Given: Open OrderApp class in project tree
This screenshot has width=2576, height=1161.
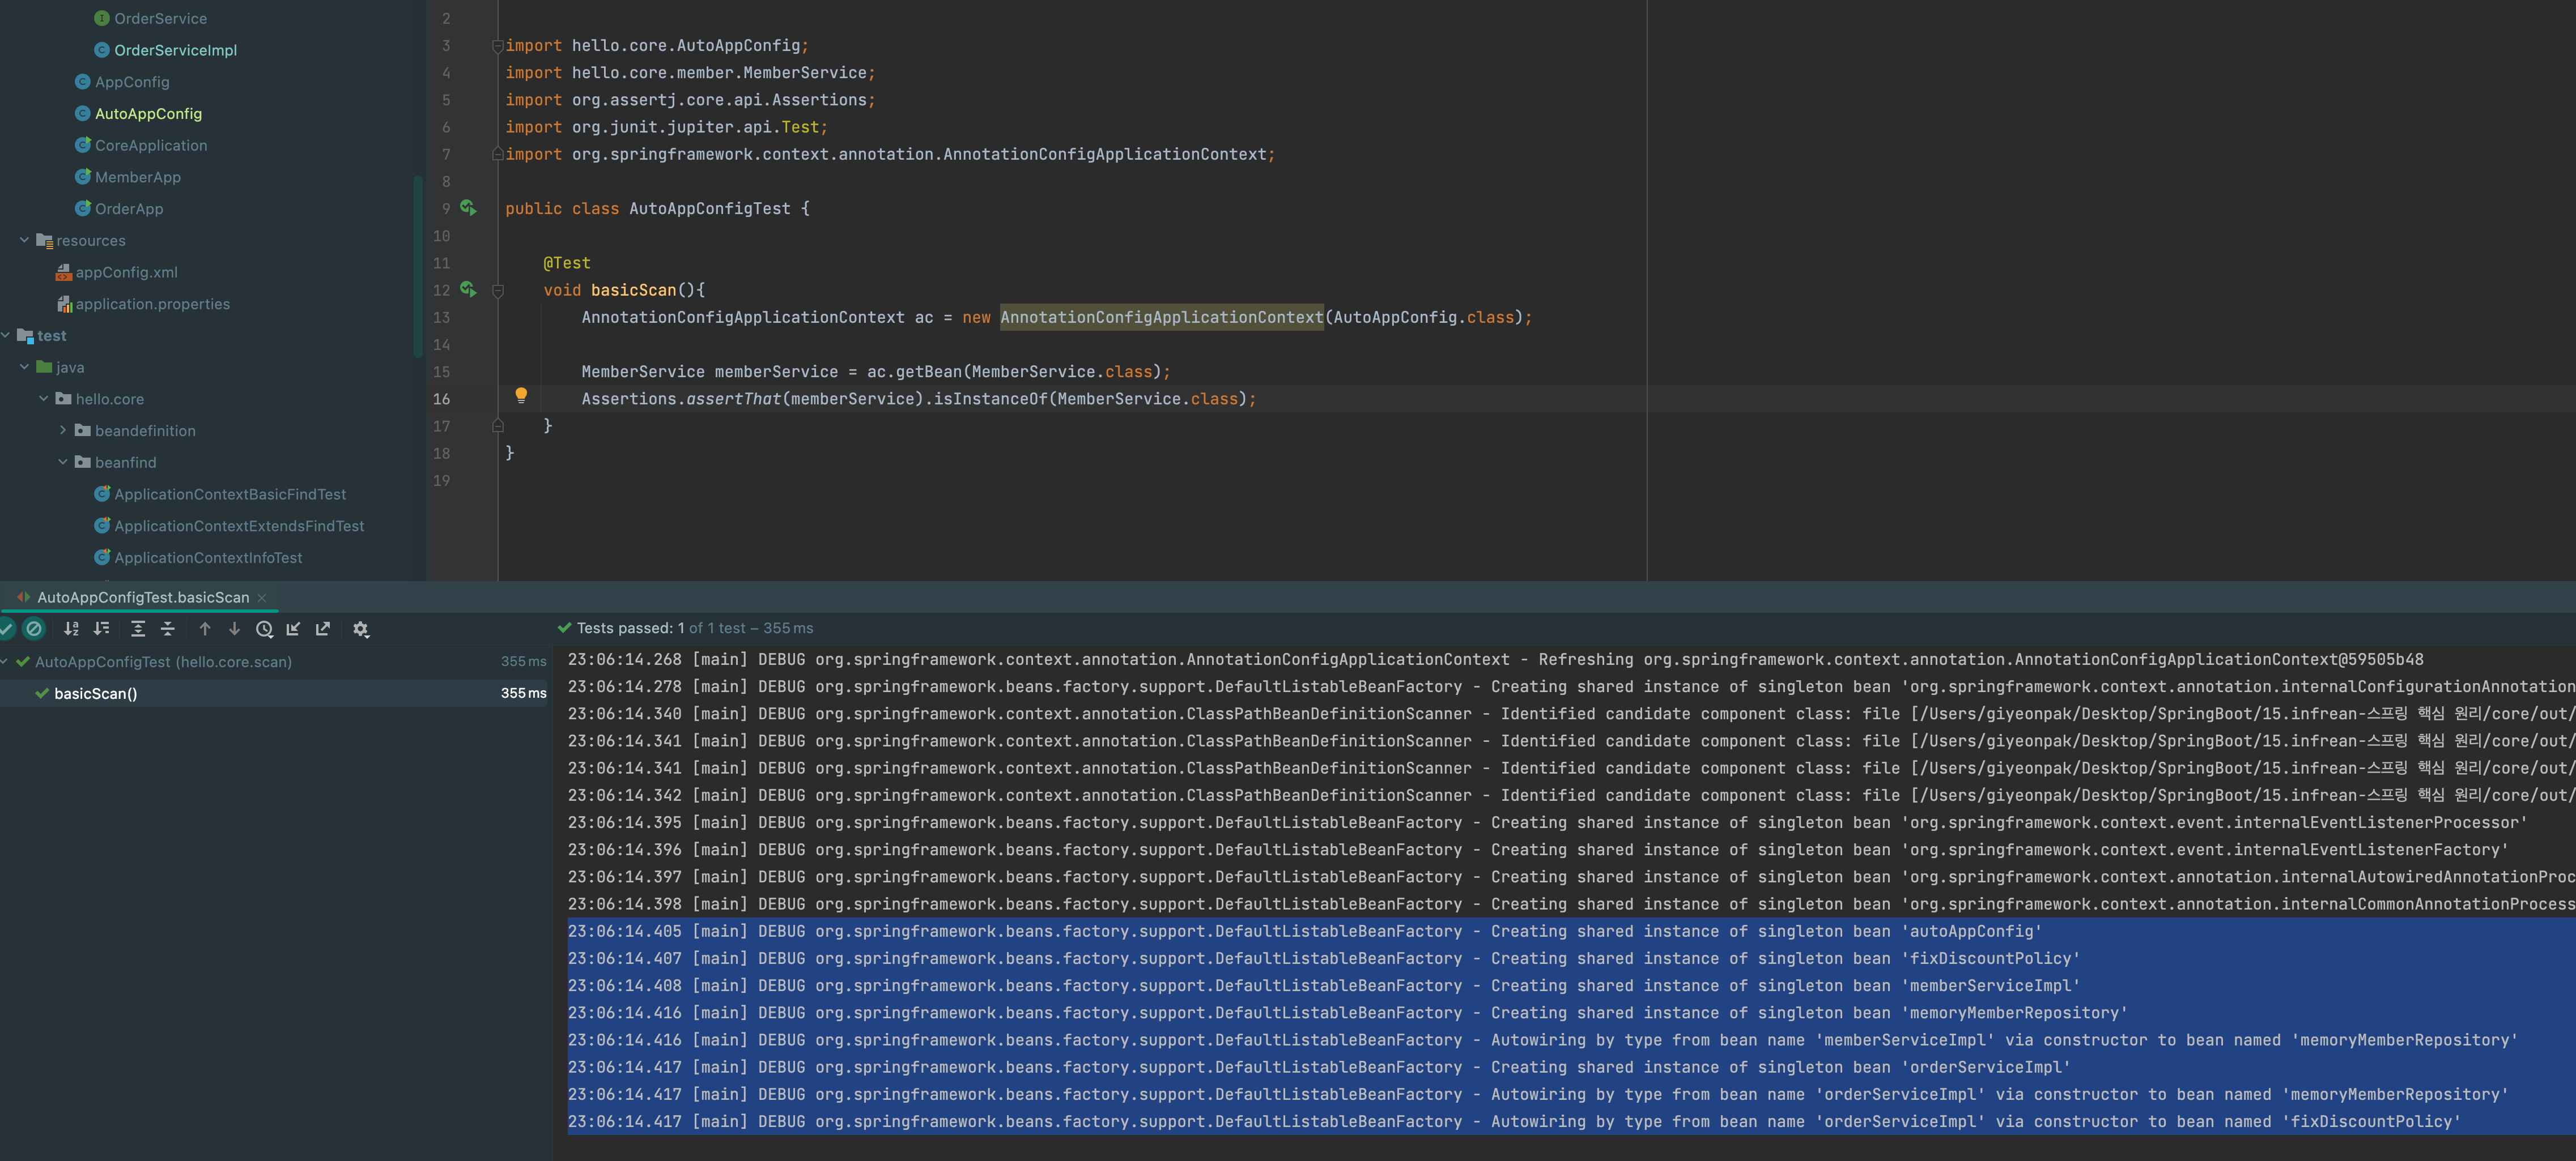Looking at the screenshot, I should click(129, 209).
